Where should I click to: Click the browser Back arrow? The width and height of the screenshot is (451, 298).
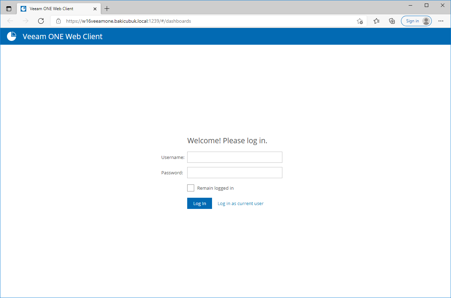(x=10, y=21)
